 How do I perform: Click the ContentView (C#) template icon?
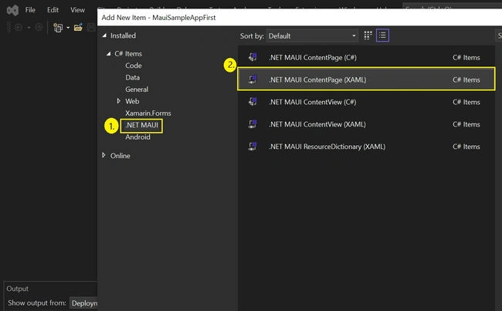click(x=253, y=102)
